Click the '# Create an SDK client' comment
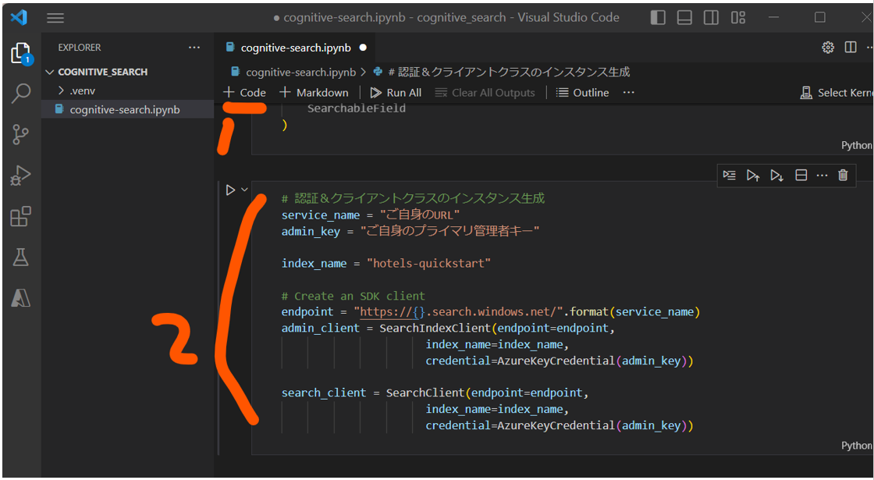 coord(354,296)
